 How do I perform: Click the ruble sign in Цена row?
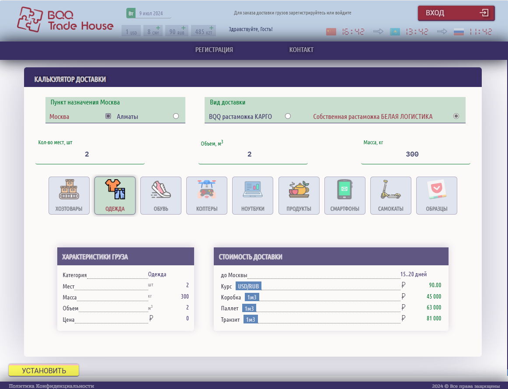coord(151,319)
